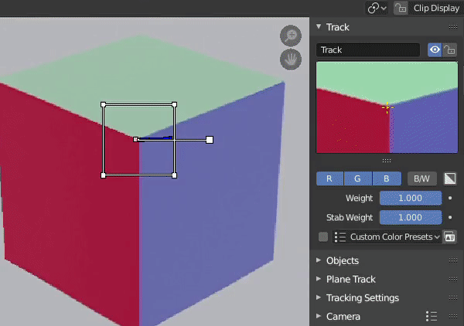Open the pivot point dropdown in header

click(x=377, y=8)
